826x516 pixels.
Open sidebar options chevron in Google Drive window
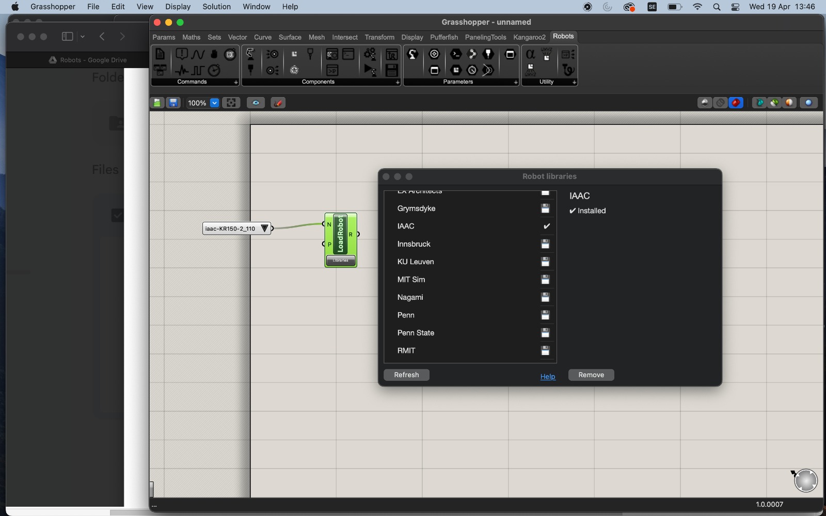83,37
